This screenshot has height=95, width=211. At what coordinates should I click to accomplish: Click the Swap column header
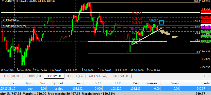(175, 83)
